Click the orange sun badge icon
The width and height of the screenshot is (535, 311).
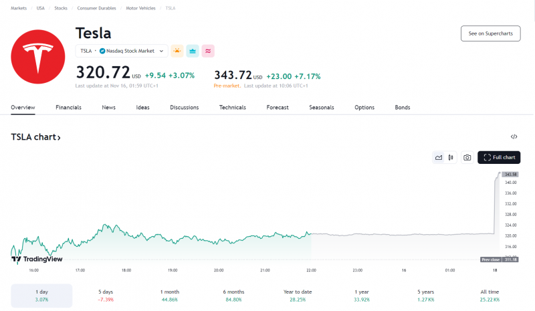pyautogui.click(x=177, y=51)
